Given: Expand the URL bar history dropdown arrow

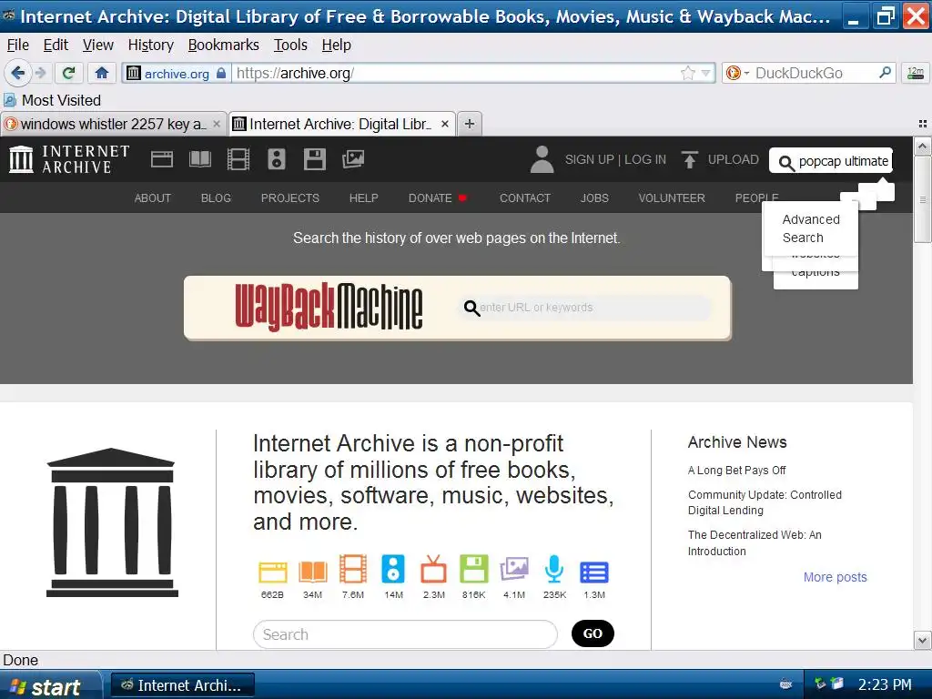Looking at the screenshot, I should [705, 73].
